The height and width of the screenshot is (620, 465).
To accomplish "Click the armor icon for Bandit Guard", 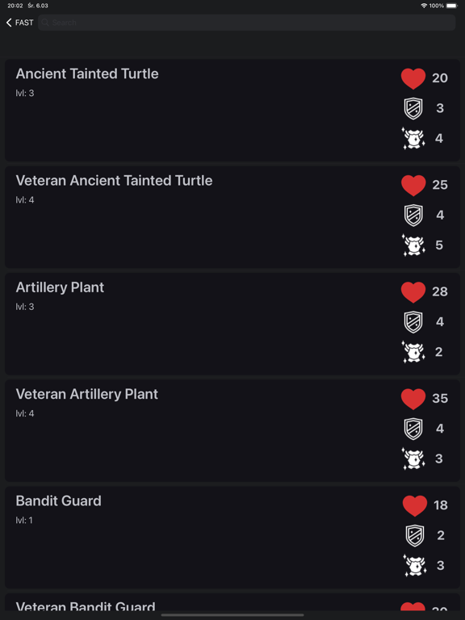I will [x=415, y=565].
